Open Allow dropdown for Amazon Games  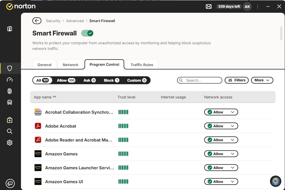[221, 154]
